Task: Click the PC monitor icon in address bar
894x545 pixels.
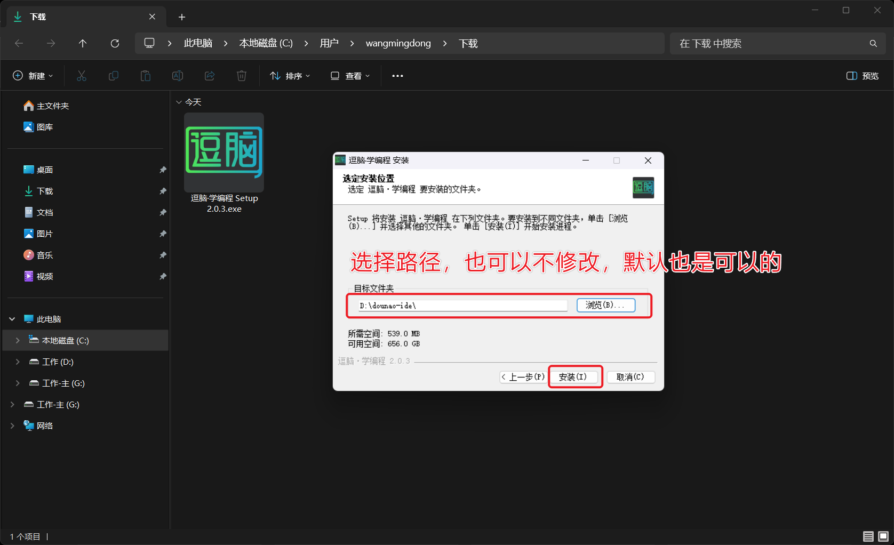Action: click(x=149, y=43)
